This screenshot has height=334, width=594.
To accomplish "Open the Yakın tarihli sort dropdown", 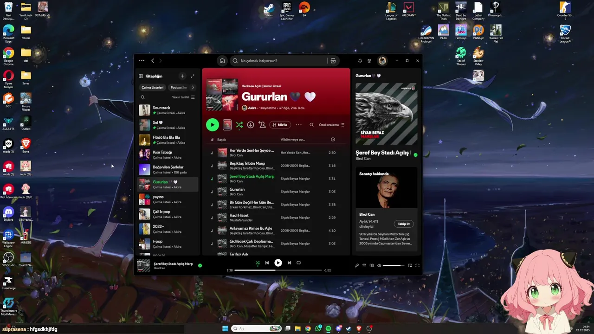I will click(x=183, y=97).
